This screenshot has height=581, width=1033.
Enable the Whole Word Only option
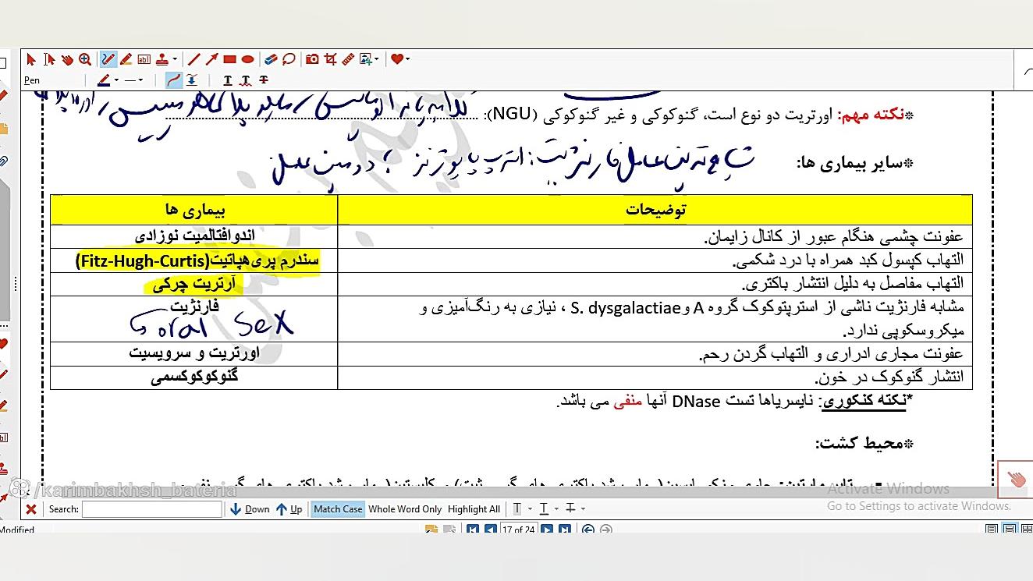coord(405,508)
